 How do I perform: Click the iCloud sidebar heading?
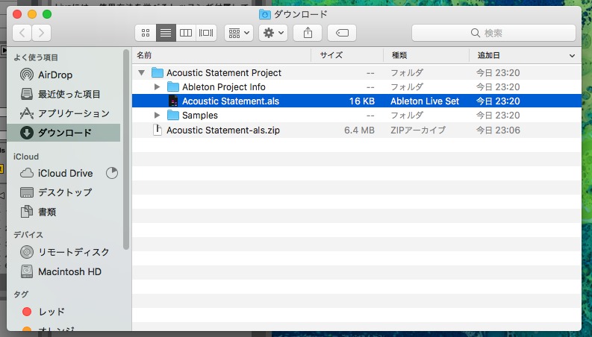coord(26,157)
